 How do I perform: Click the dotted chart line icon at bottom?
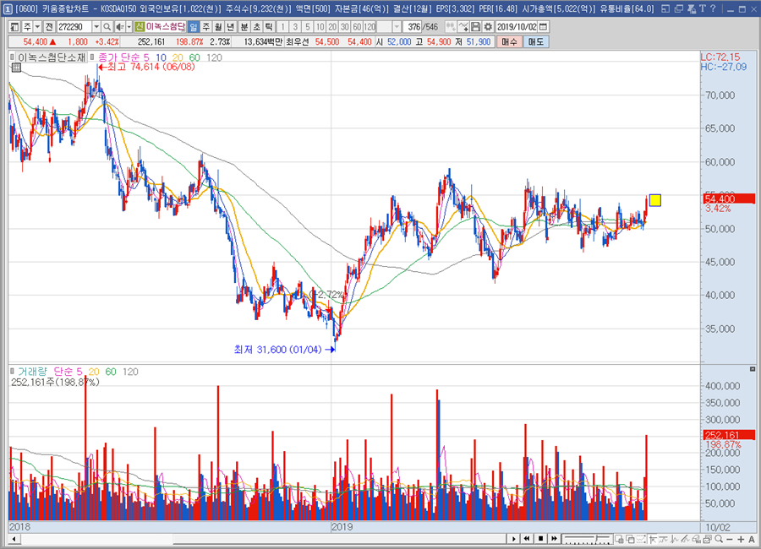(x=641, y=539)
